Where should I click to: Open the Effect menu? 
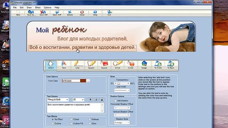38,7
